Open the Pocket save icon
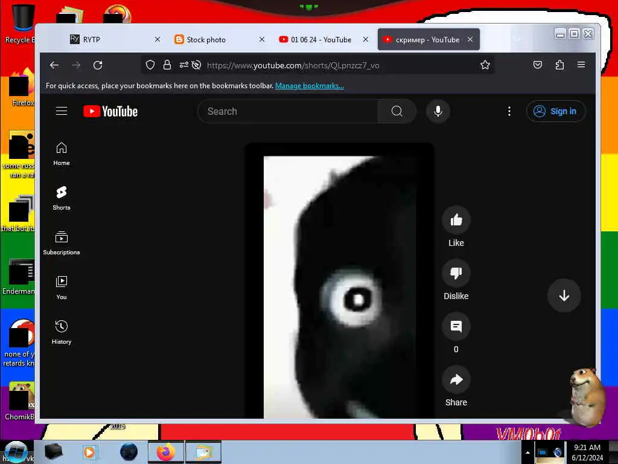 (x=538, y=65)
